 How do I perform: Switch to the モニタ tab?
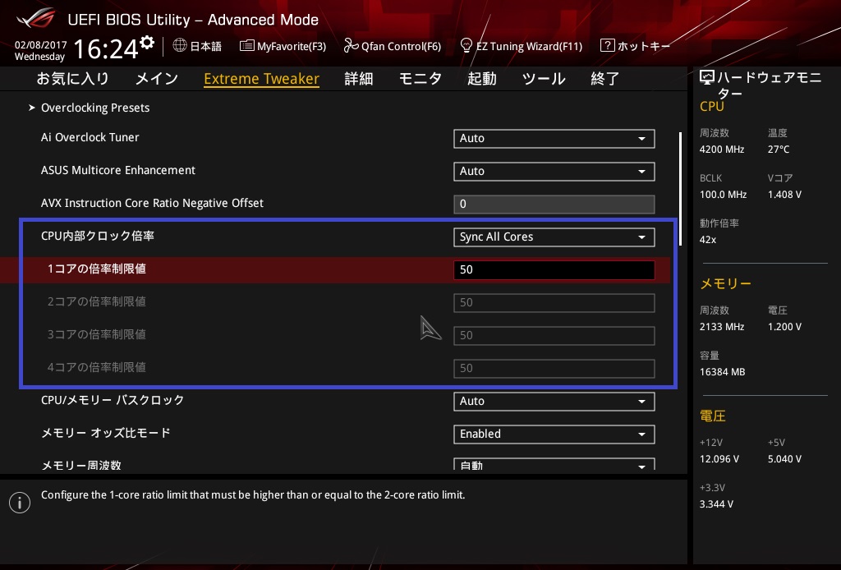coord(420,79)
